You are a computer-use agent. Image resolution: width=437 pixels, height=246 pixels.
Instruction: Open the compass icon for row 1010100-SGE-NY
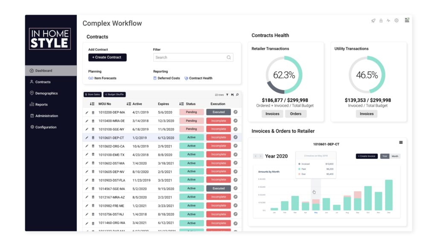tap(236, 129)
